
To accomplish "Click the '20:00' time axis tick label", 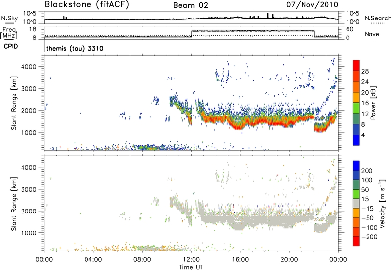I will [289, 260].
